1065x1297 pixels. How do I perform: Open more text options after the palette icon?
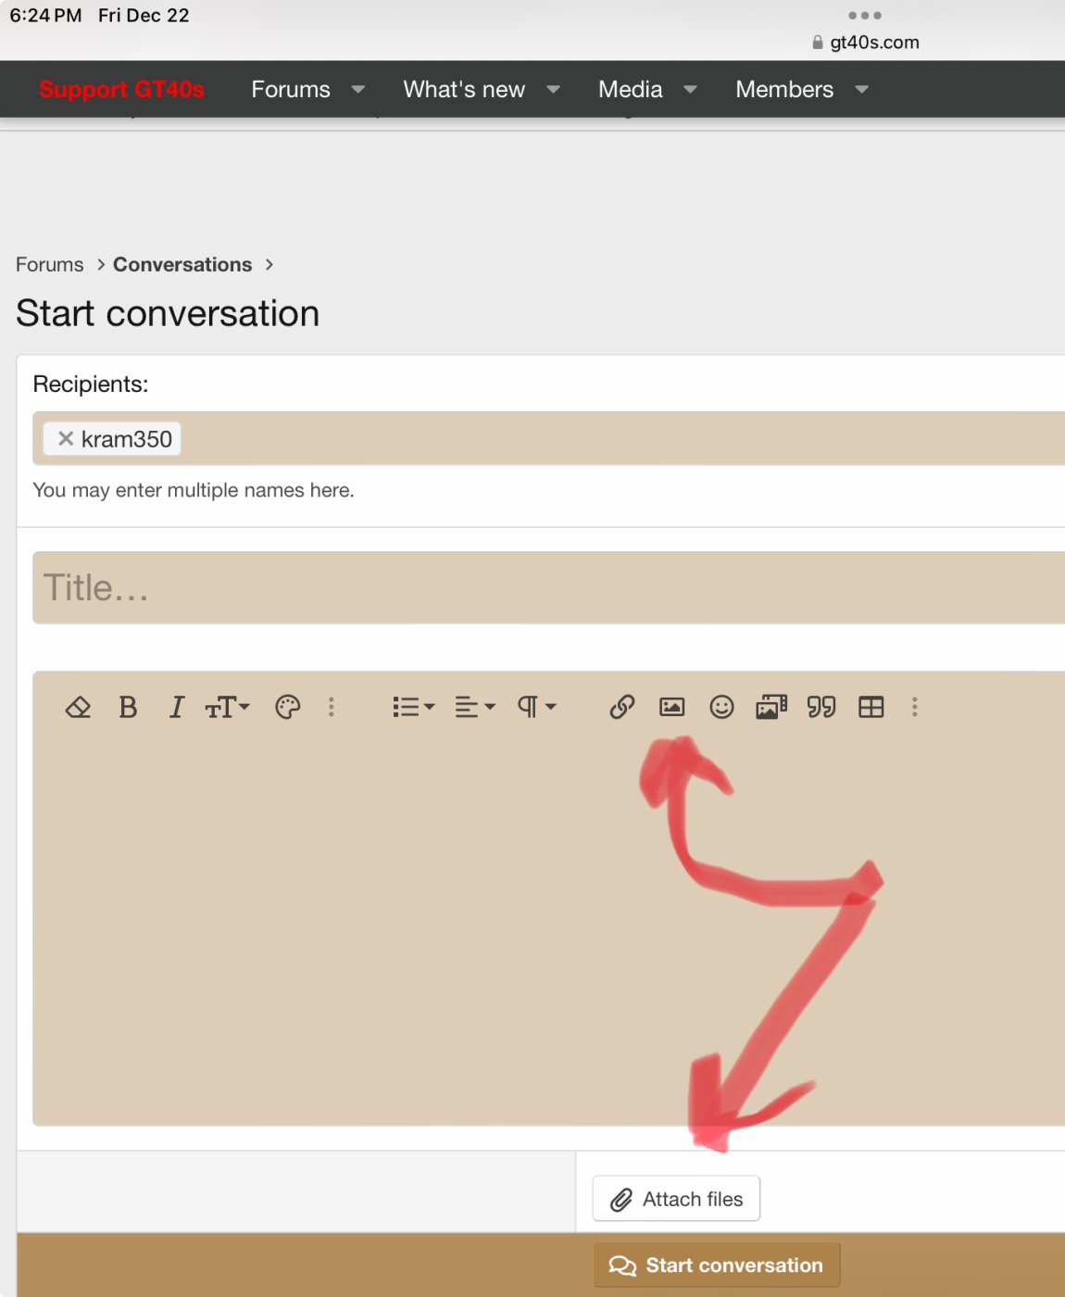[x=332, y=708]
